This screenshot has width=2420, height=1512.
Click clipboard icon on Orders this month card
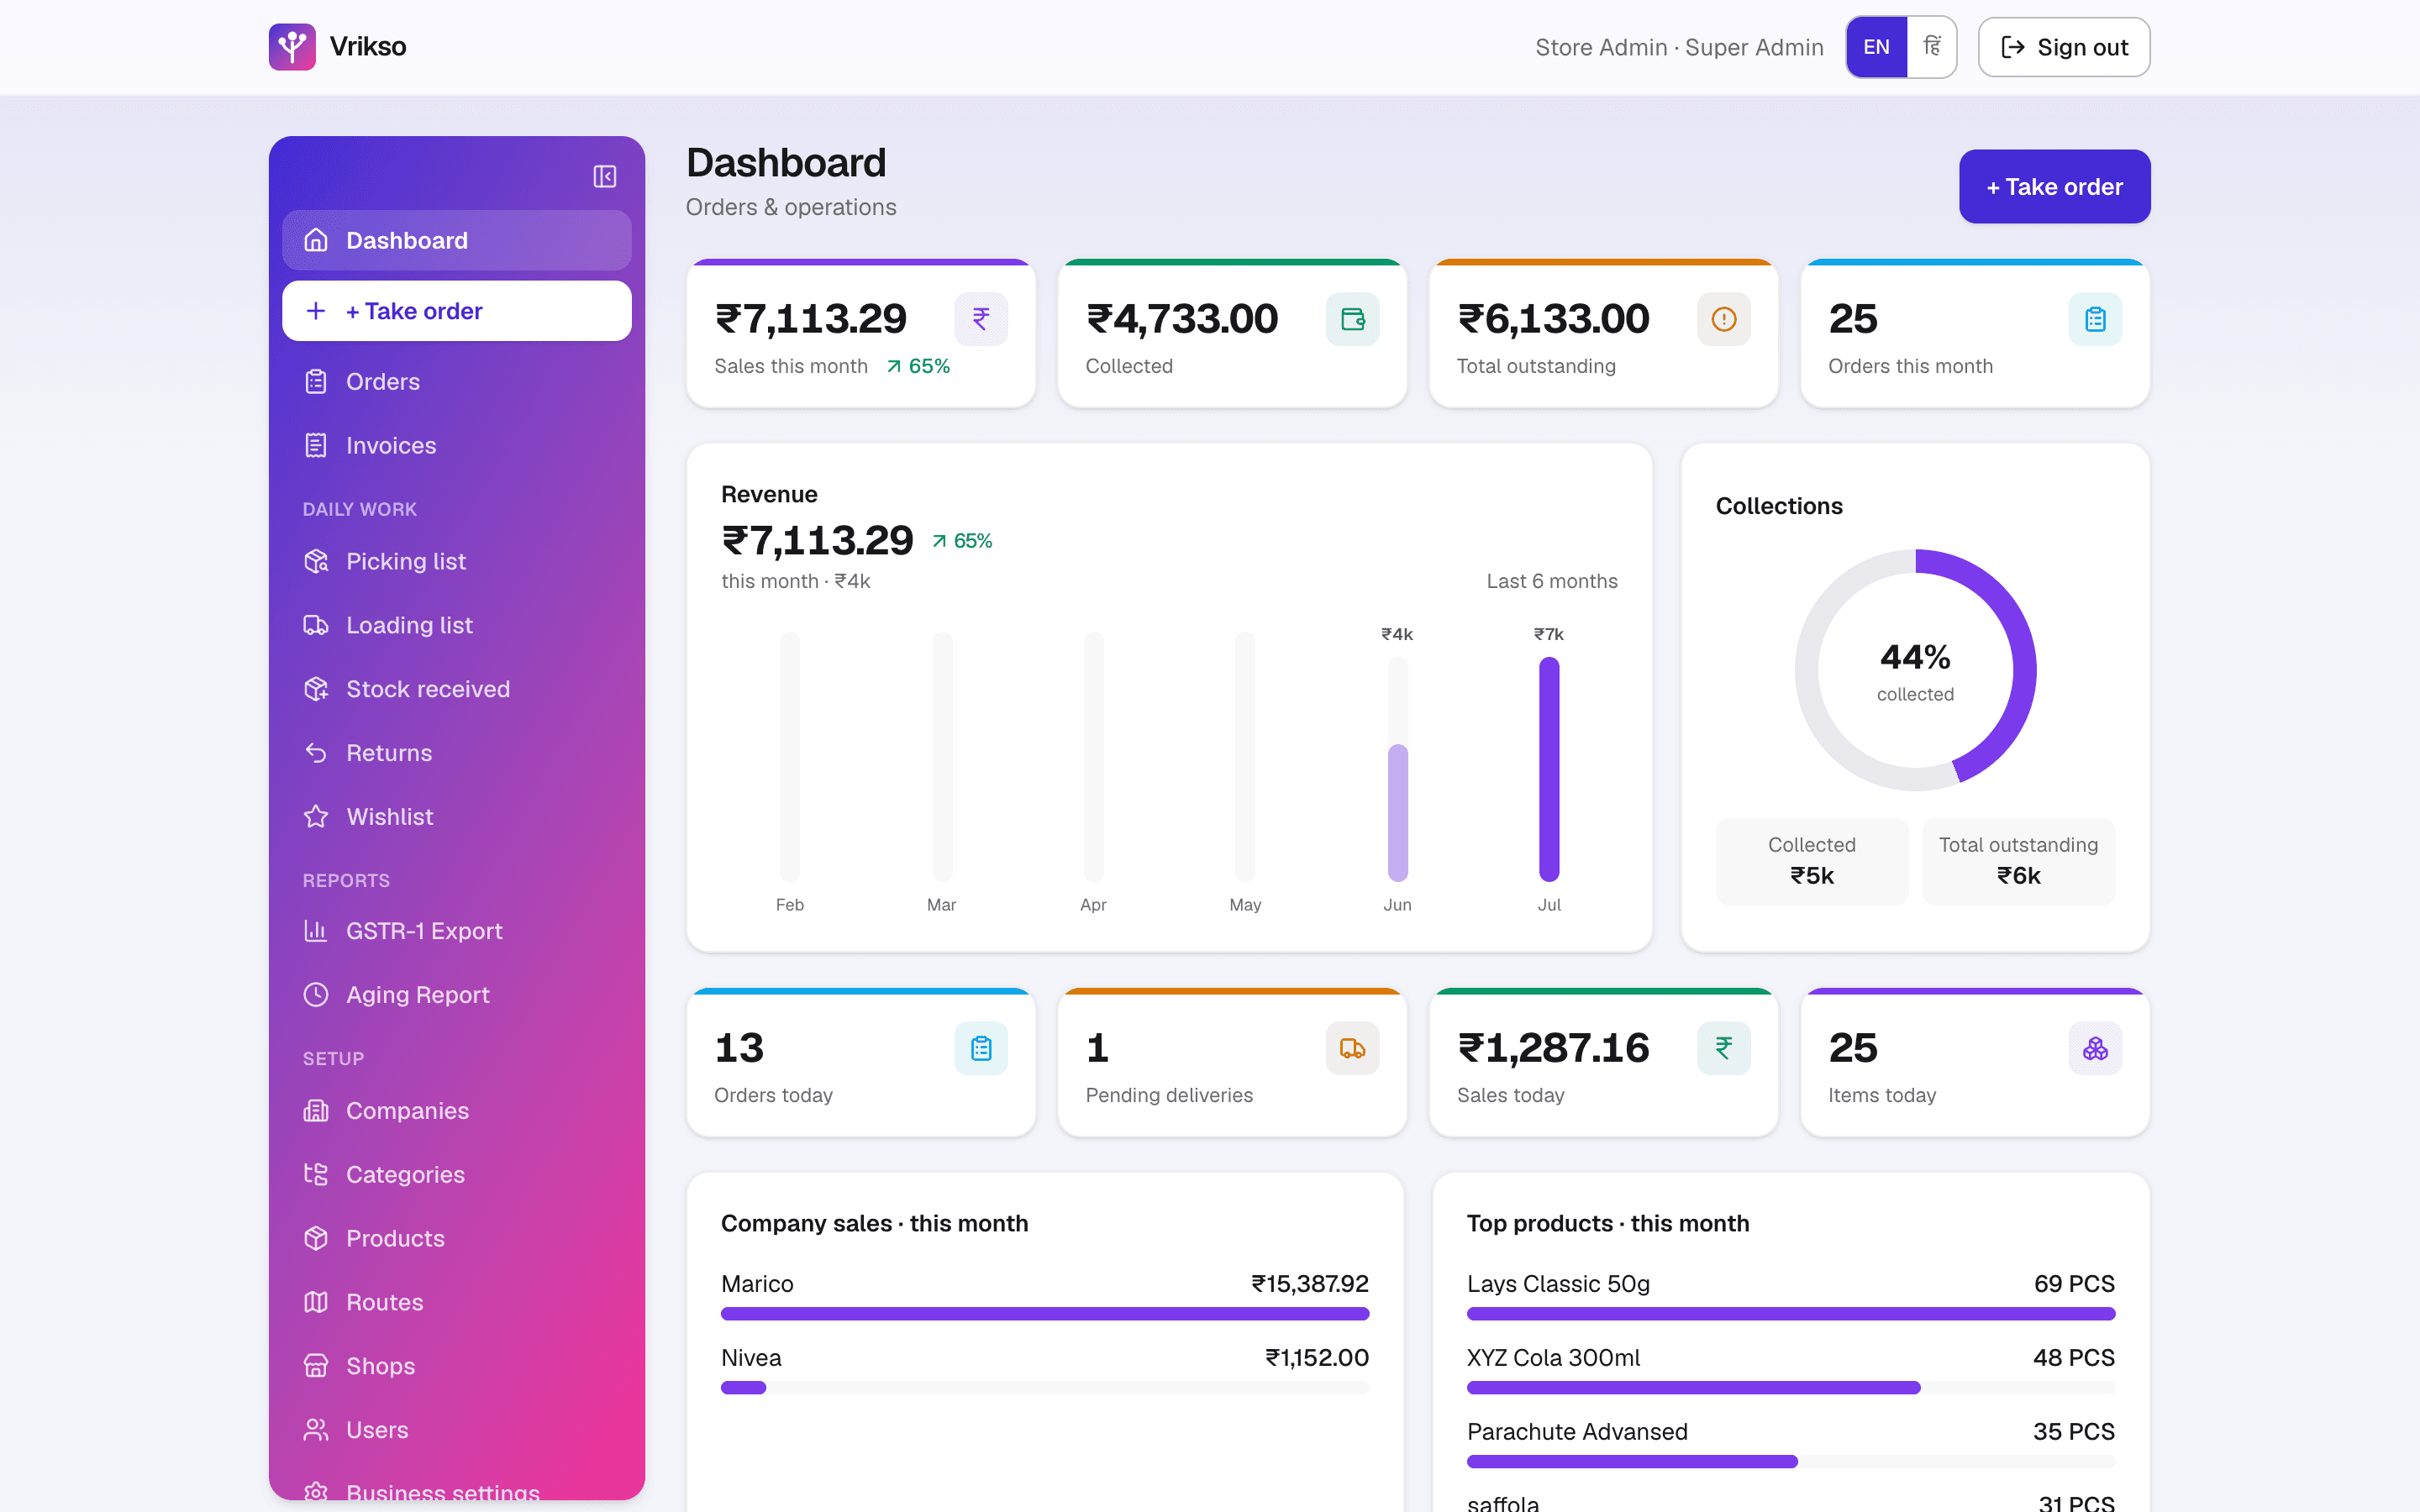point(2095,319)
